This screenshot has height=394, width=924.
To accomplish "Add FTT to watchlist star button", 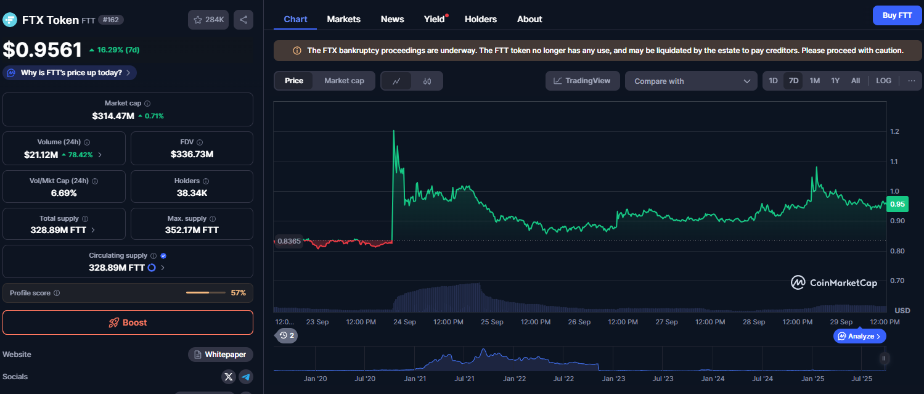I will pos(208,20).
